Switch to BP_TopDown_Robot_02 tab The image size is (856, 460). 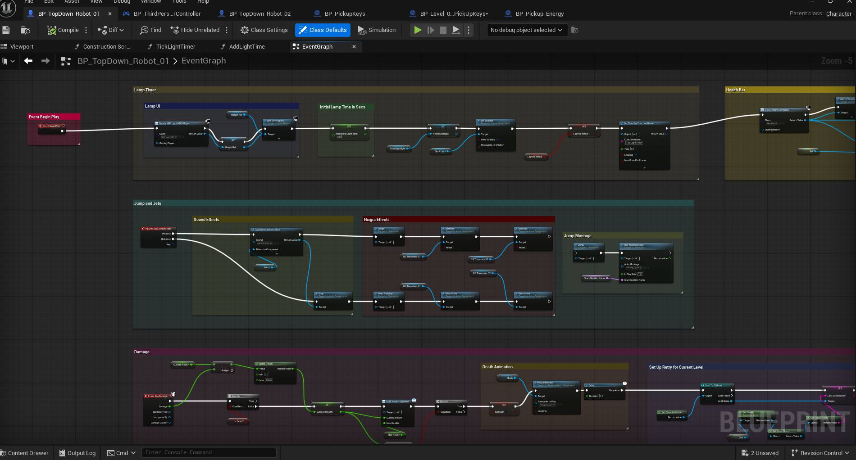pos(255,14)
